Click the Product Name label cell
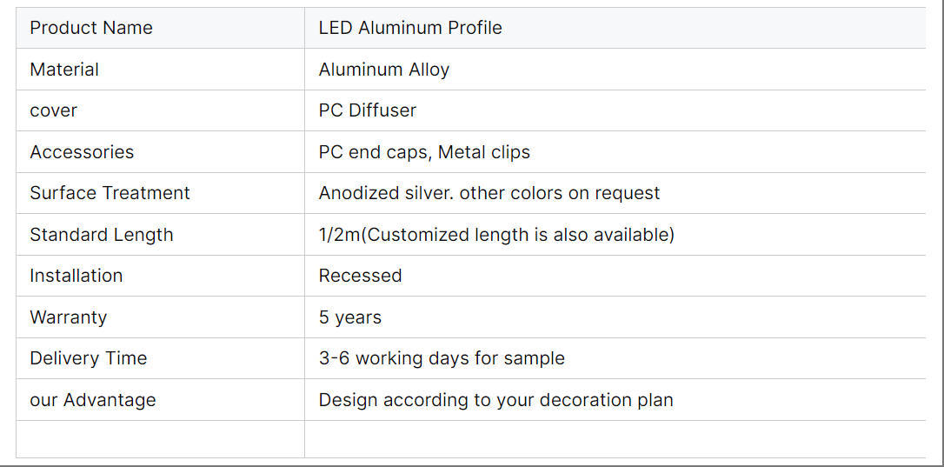 160,28
